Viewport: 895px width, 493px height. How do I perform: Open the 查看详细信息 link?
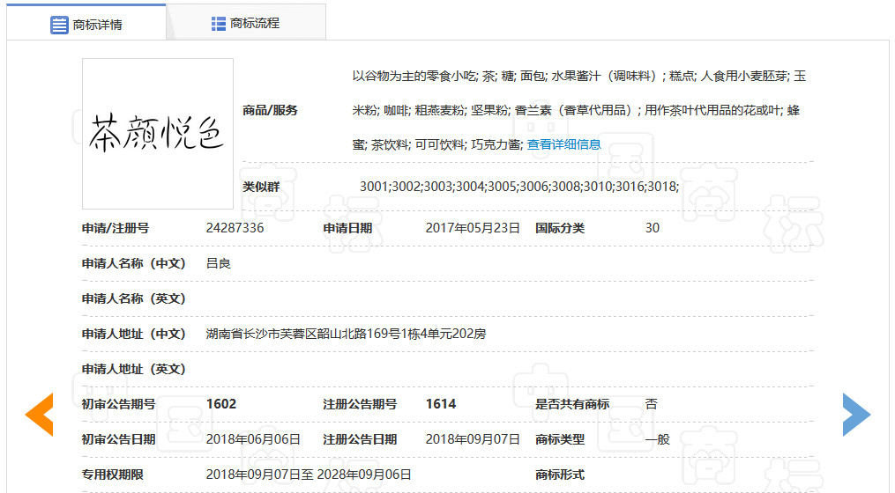(x=563, y=144)
